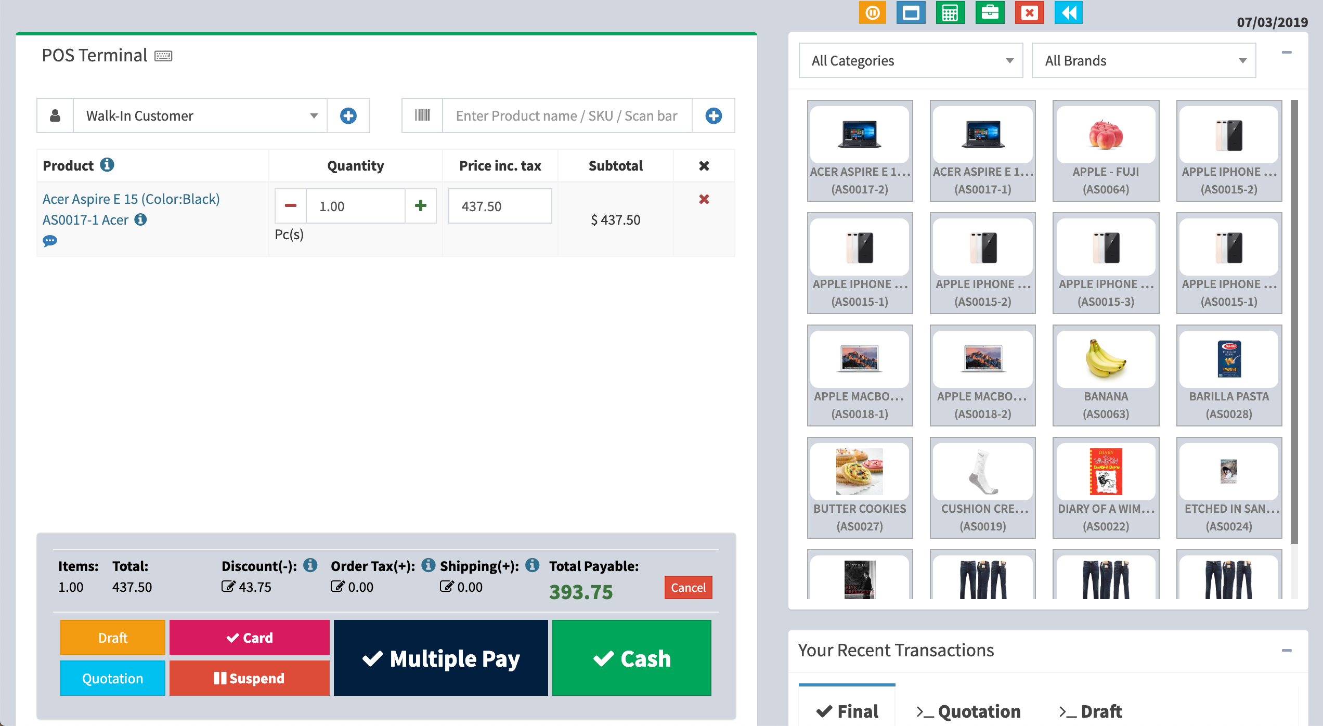Add Apple MacBook AS0018-2 product
This screenshot has height=726, width=1323.
click(983, 375)
